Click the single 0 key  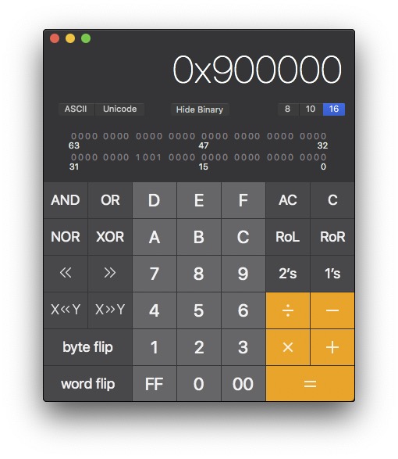tap(199, 384)
